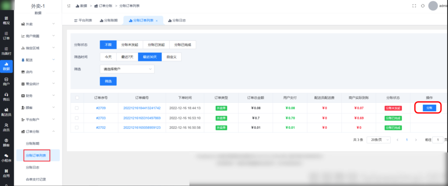Select 配送员 icon in left sidebar
The width and height of the screenshot is (448, 186).
click(6, 112)
